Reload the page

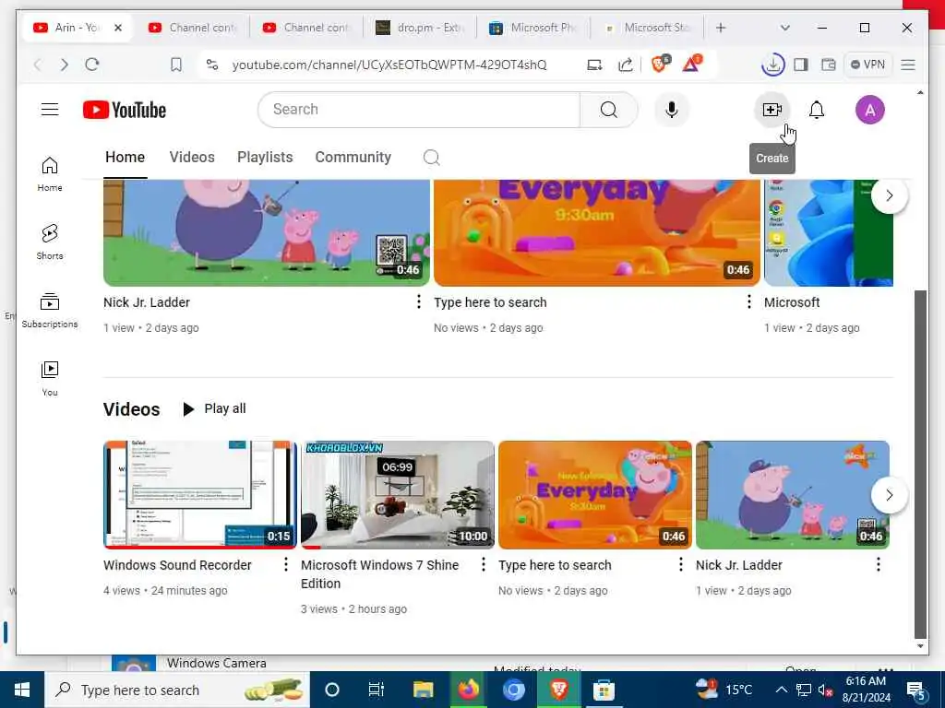92,65
